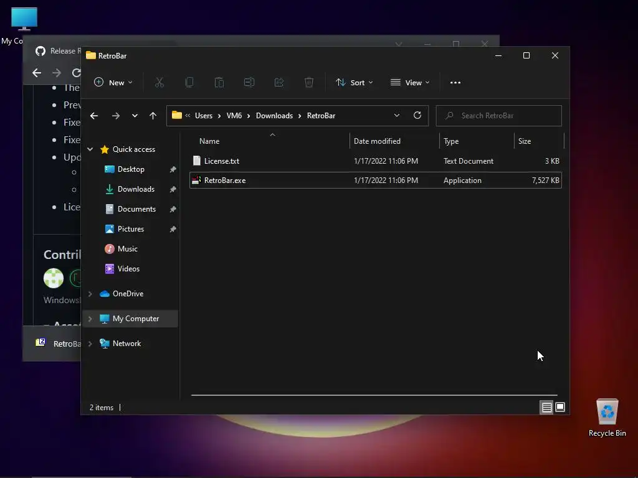Open the View options dropdown
This screenshot has width=638, height=478.
click(410, 83)
